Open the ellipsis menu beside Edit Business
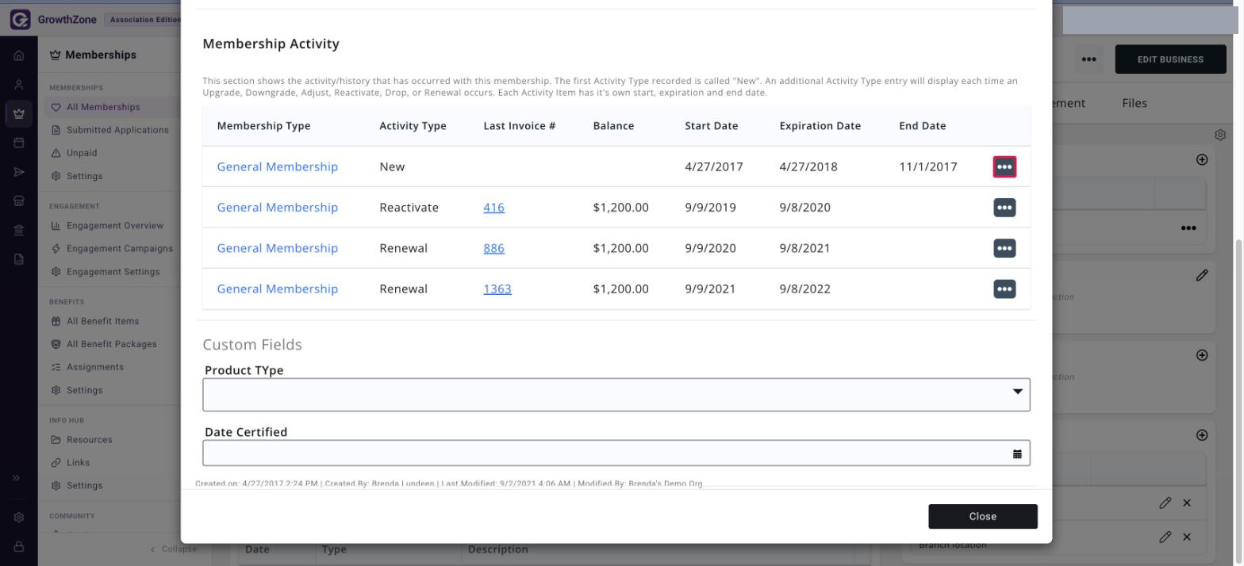This screenshot has height=566, width=1244. pos(1089,59)
